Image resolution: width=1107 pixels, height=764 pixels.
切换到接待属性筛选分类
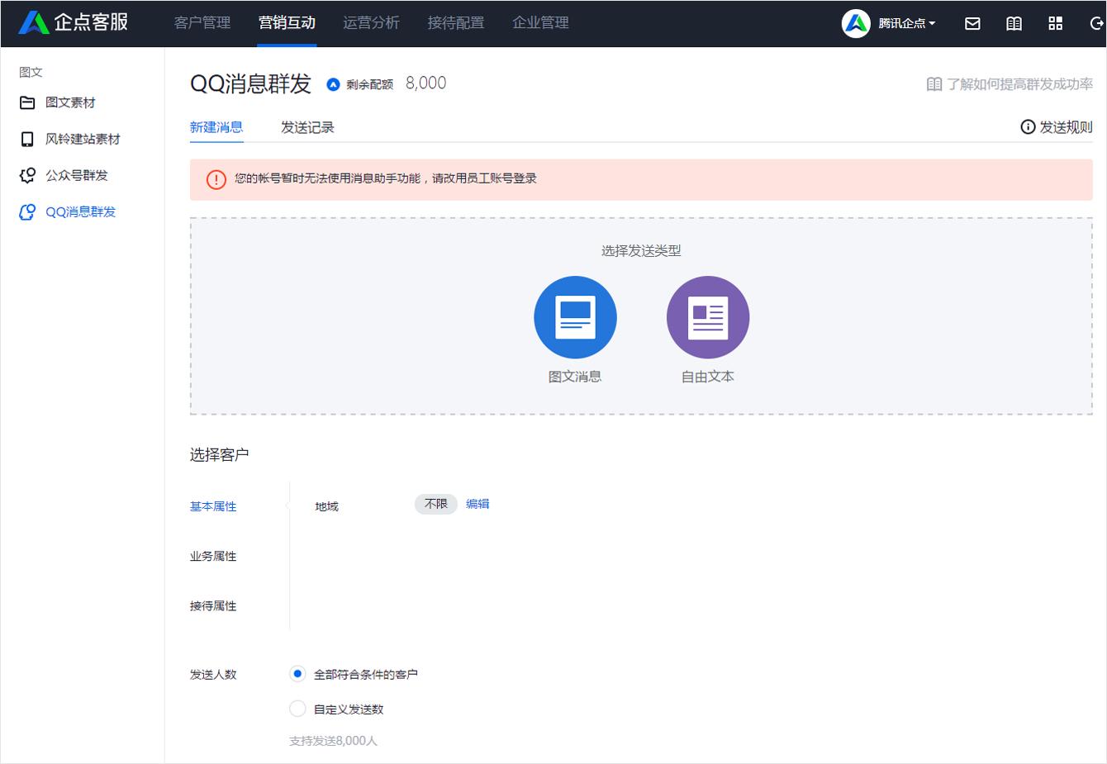pos(211,605)
